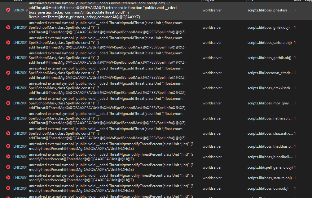Select the file cell scripts.lib(boss_bloodboil....

(x=270, y=157)
